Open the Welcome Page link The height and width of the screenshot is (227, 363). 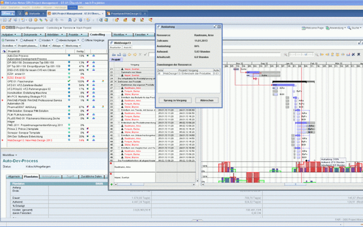[313, 28]
